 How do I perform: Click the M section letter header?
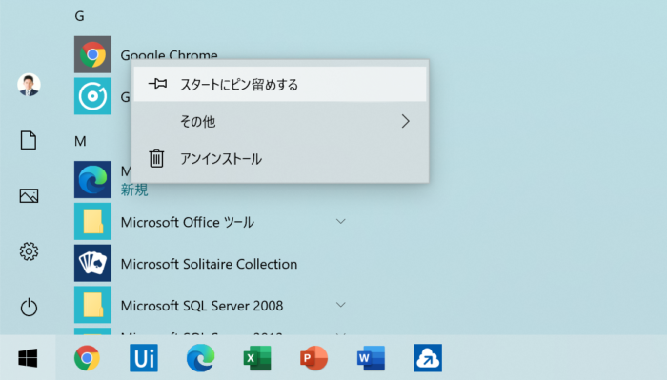pos(80,141)
